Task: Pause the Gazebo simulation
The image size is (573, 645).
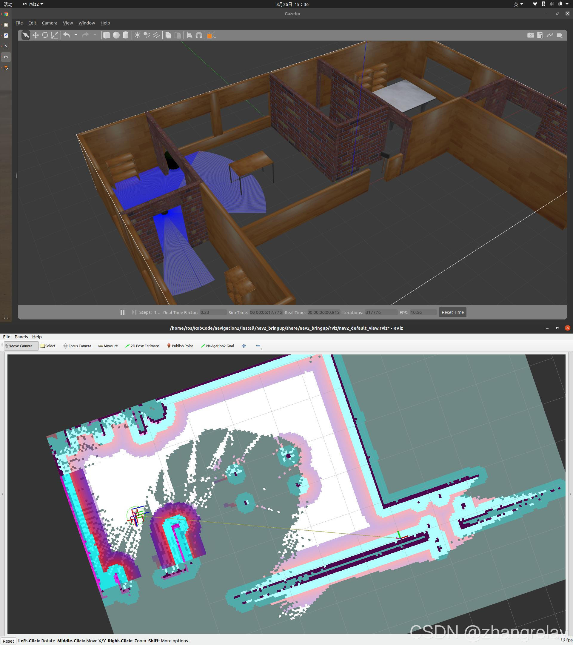Action: [122, 312]
